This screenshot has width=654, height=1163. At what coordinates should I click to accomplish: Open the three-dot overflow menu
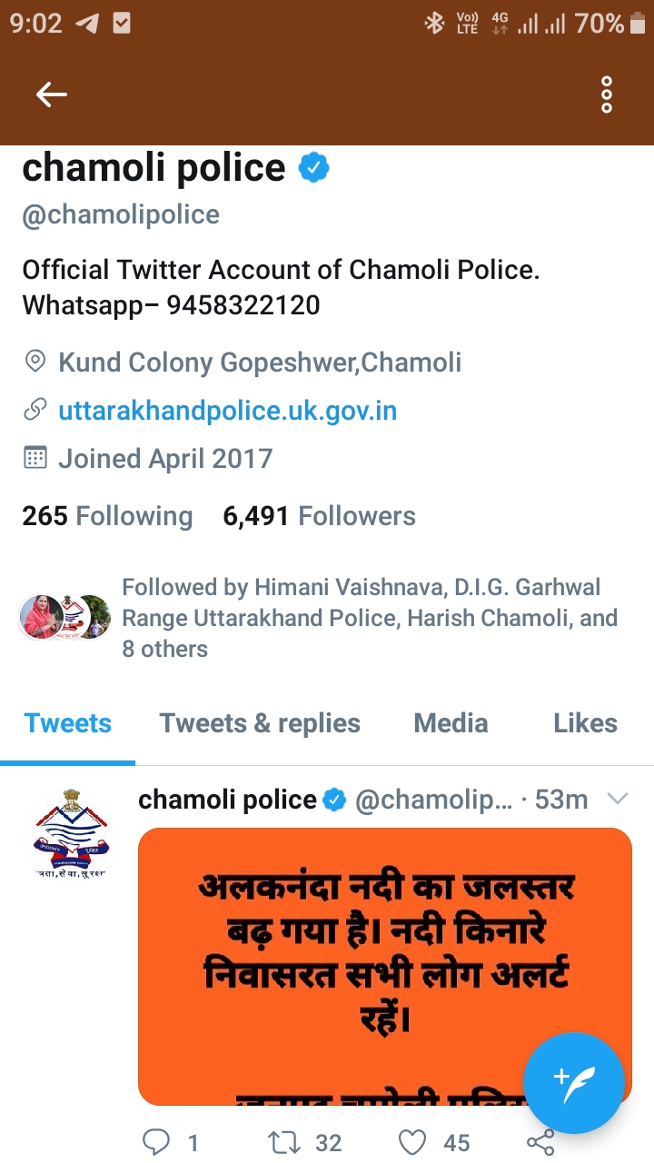click(607, 94)
